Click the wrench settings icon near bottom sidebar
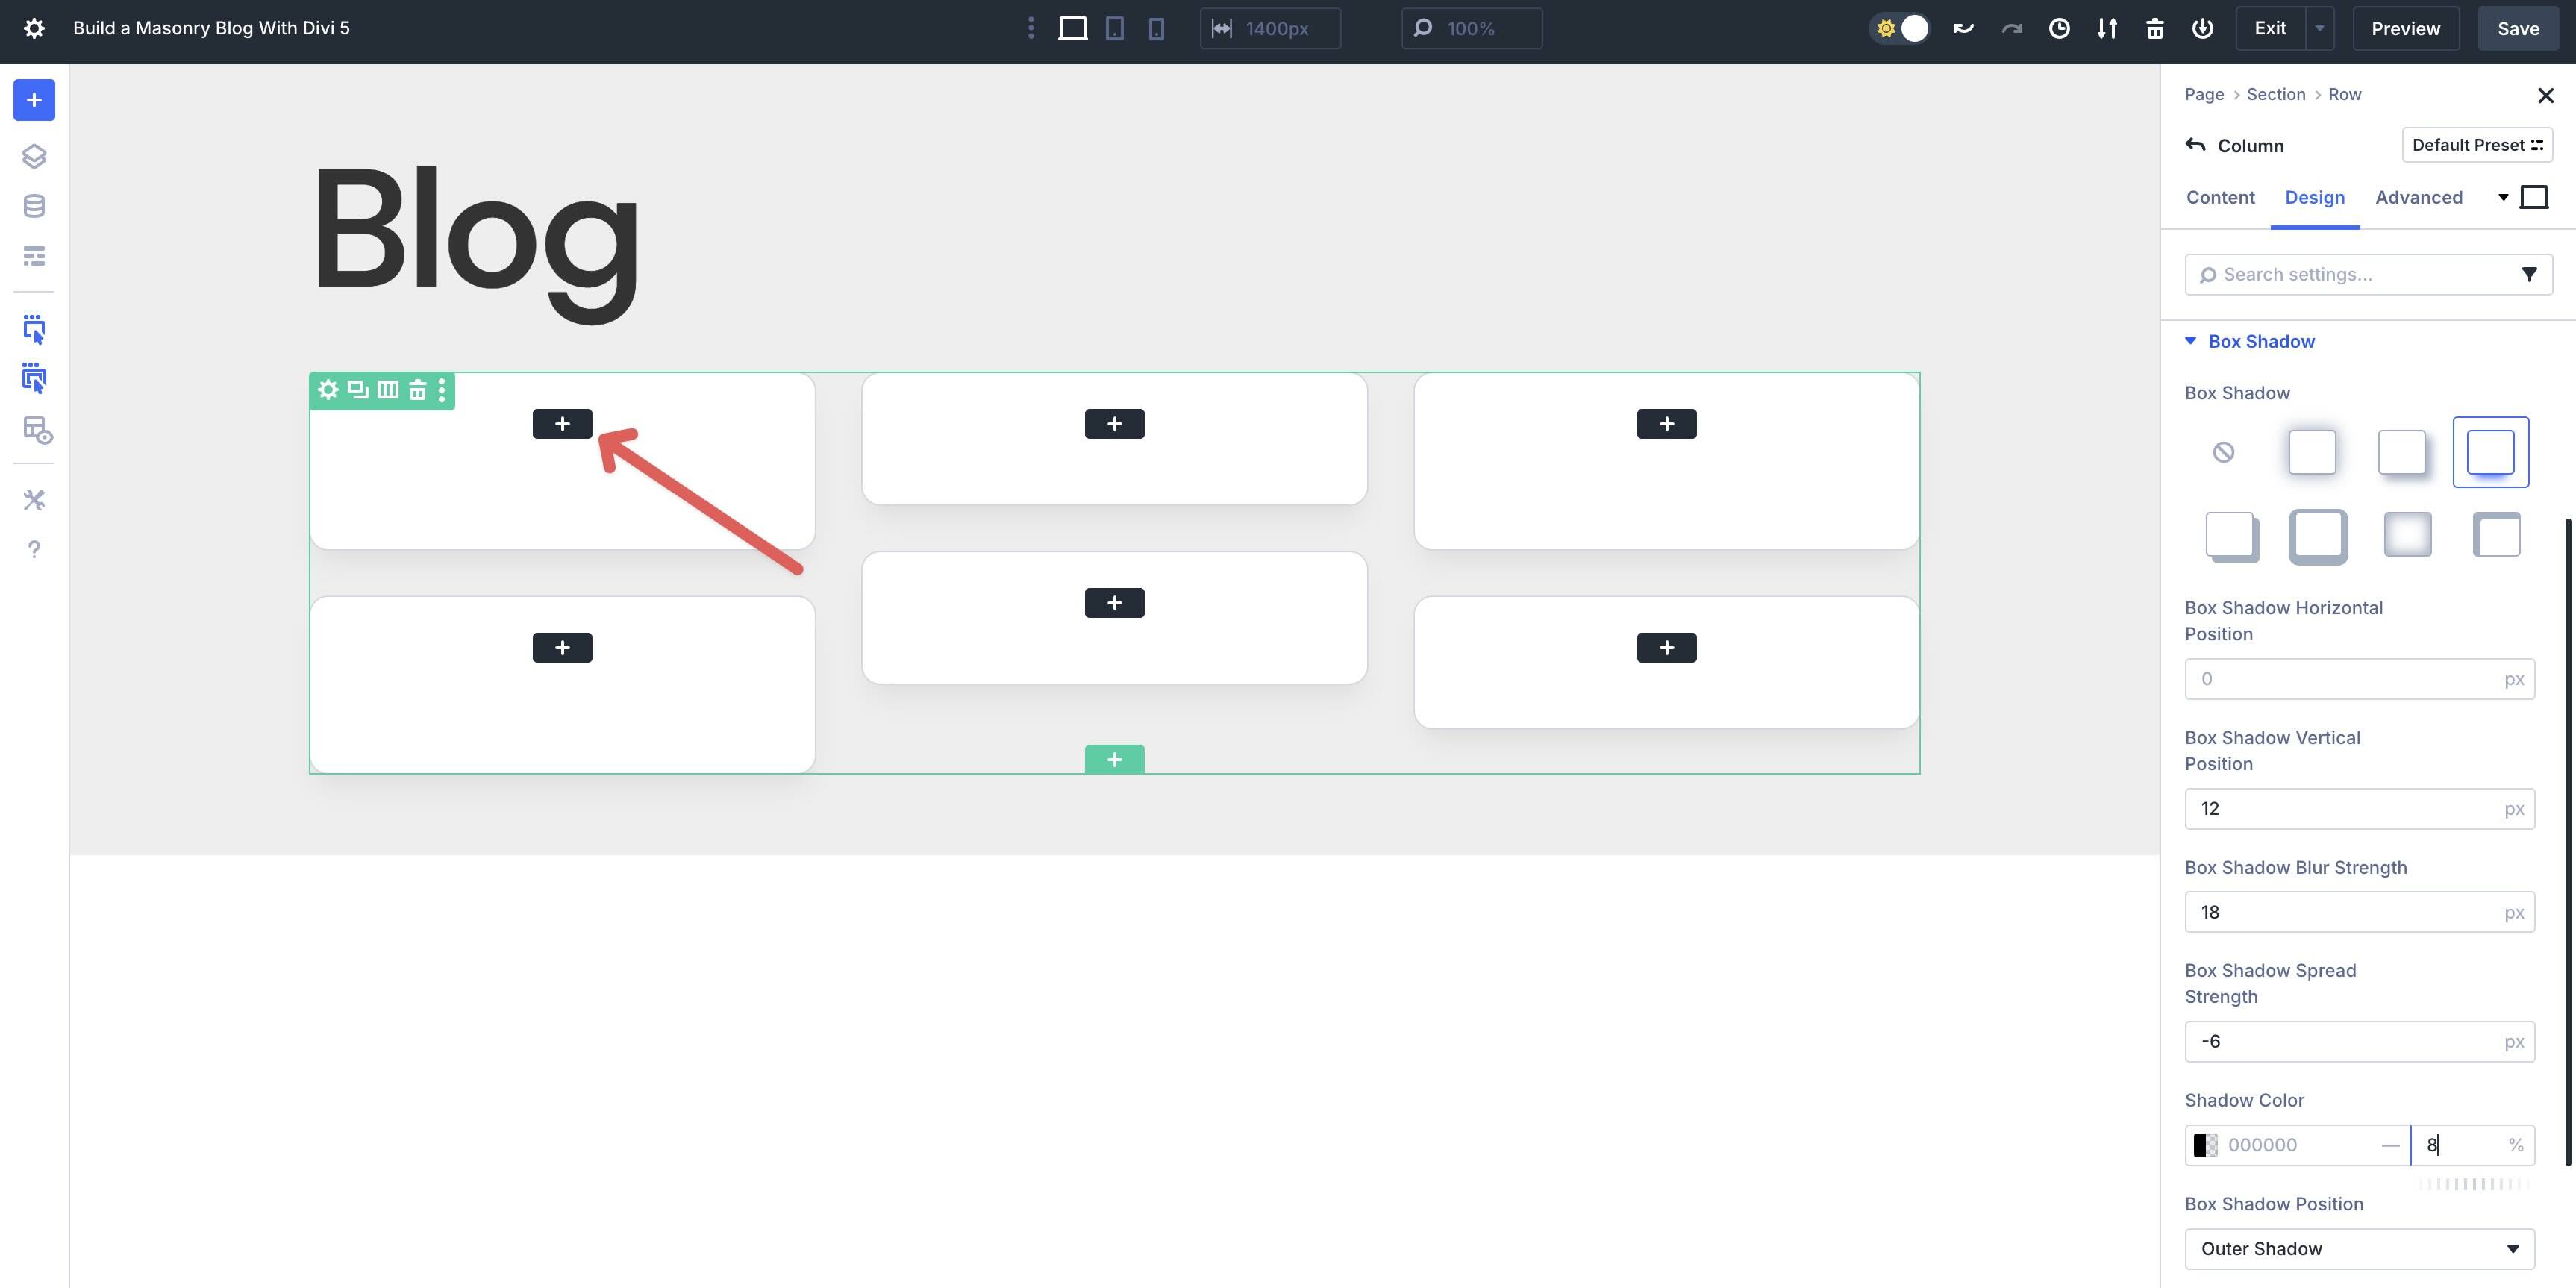Viewport: 2576px width, 1288px height. 34,499
